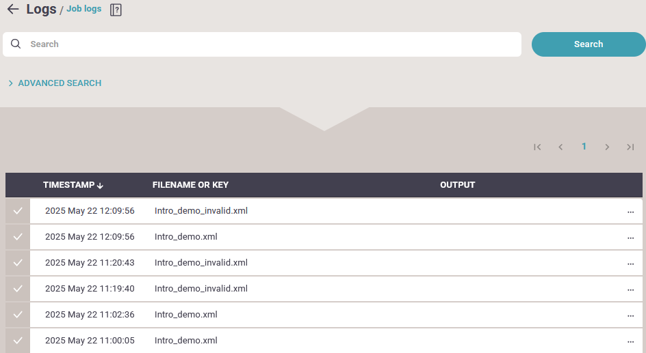Toggle checkmark for the 12:09:56 Intro_demo_invalid.xml row
This screenshot has height=353, width=646.
18,211
